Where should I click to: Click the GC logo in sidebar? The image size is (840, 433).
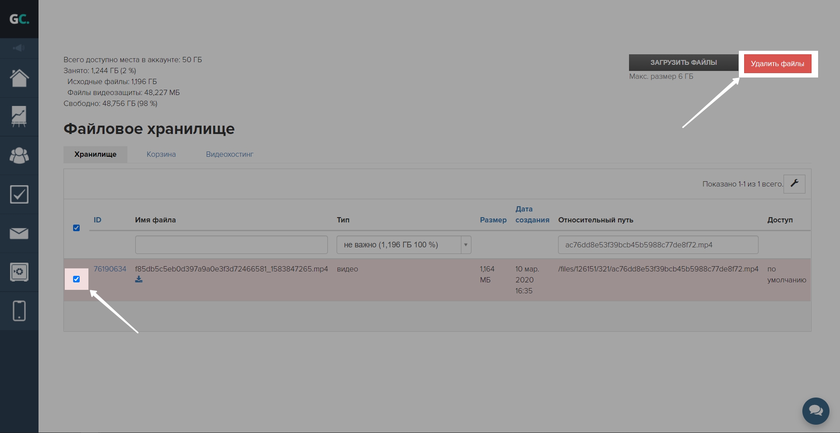[19, 19]
